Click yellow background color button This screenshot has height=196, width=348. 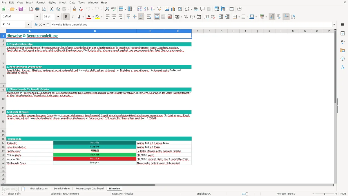[97, 17]
